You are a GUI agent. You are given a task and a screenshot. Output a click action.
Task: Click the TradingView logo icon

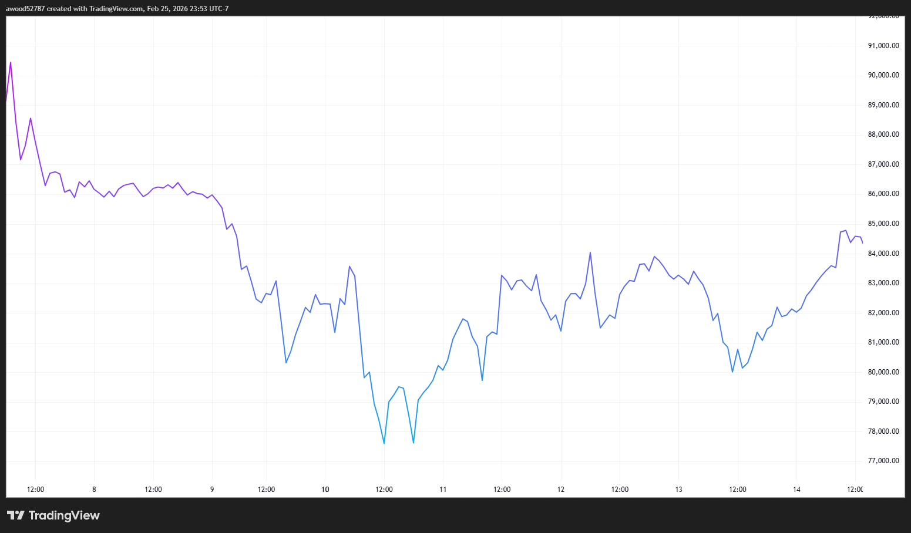(16, 515)
